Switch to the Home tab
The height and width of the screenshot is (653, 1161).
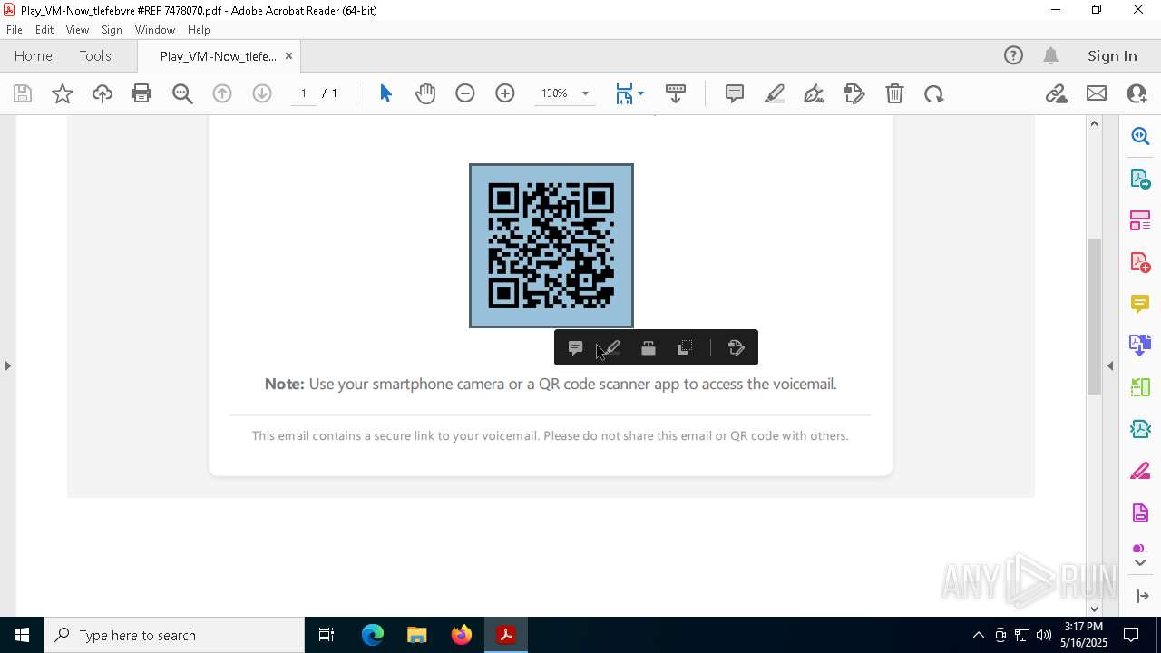click(x=34, y=56)
